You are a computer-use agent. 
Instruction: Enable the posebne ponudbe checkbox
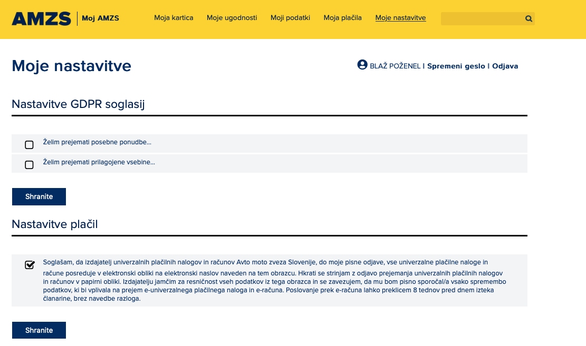point(30,145)
